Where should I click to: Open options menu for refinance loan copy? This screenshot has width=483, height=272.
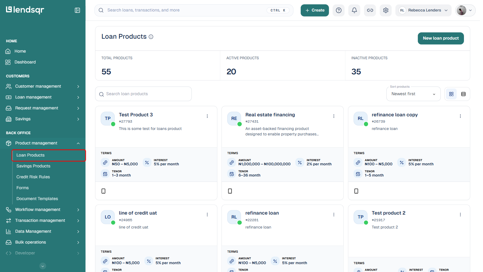pyautogui.click(x=460, y=116)
